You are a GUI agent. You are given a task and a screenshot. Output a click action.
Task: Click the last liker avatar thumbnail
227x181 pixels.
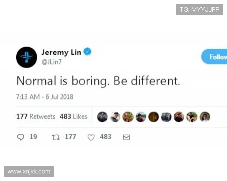click(205, 117)
